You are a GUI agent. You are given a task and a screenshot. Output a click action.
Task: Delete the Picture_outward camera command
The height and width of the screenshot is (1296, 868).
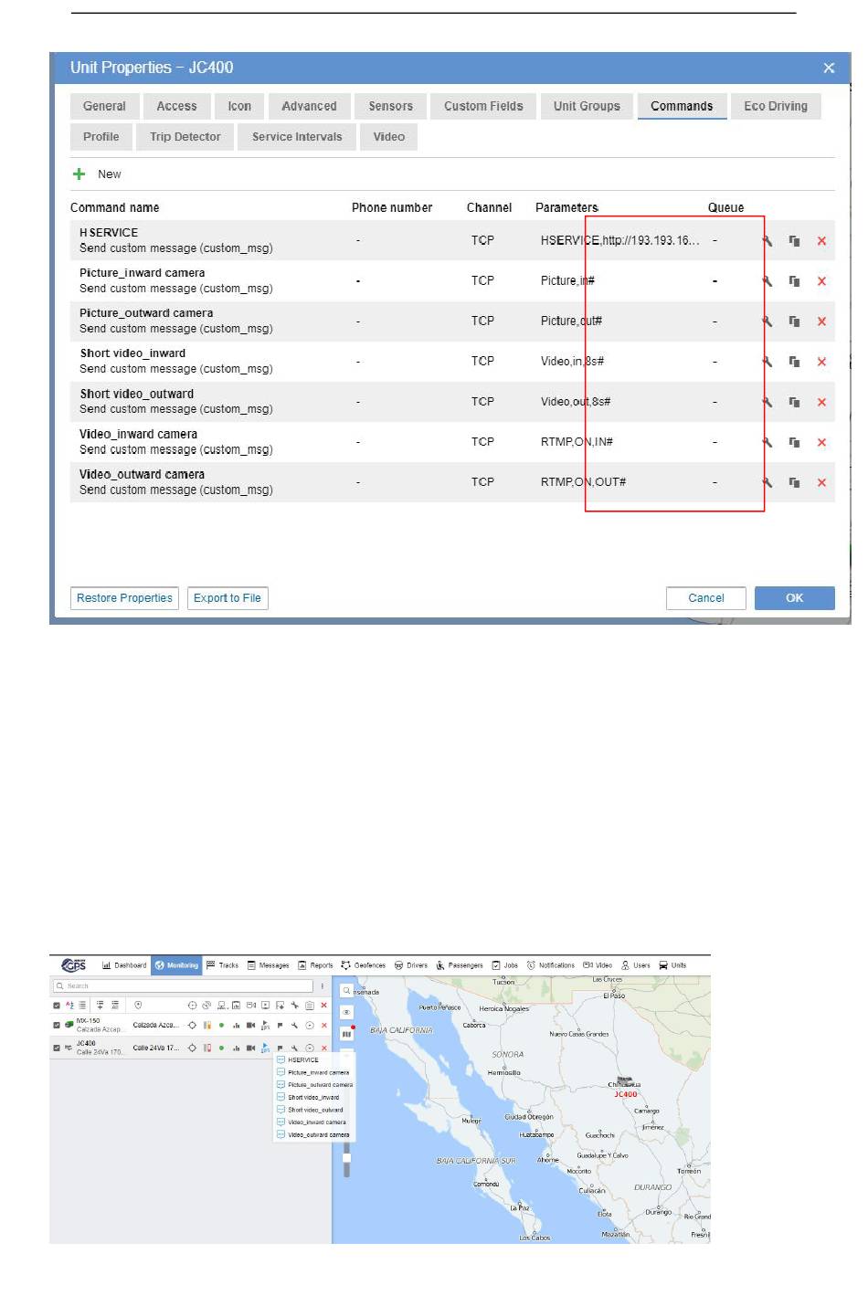[x=821, y=321]
